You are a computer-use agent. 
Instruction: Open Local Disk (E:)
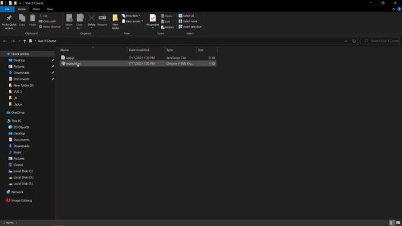point(23,184)
